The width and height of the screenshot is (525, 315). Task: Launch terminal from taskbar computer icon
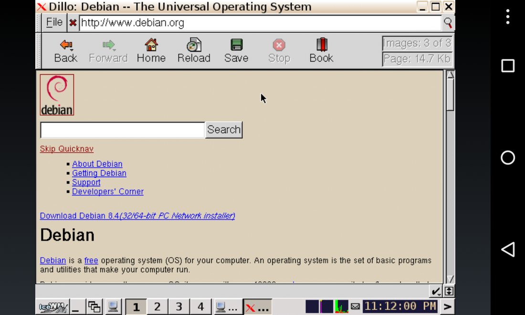point(113,306)
